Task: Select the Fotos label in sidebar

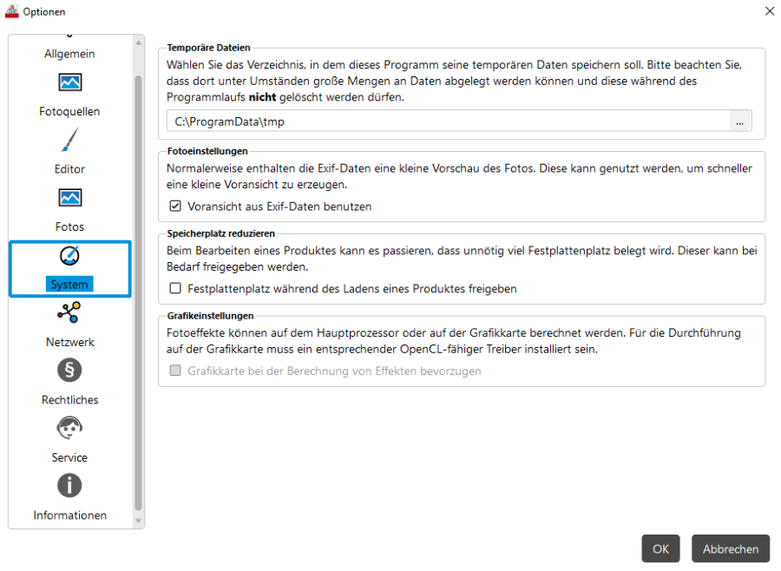Action: (x=69, y=226)
